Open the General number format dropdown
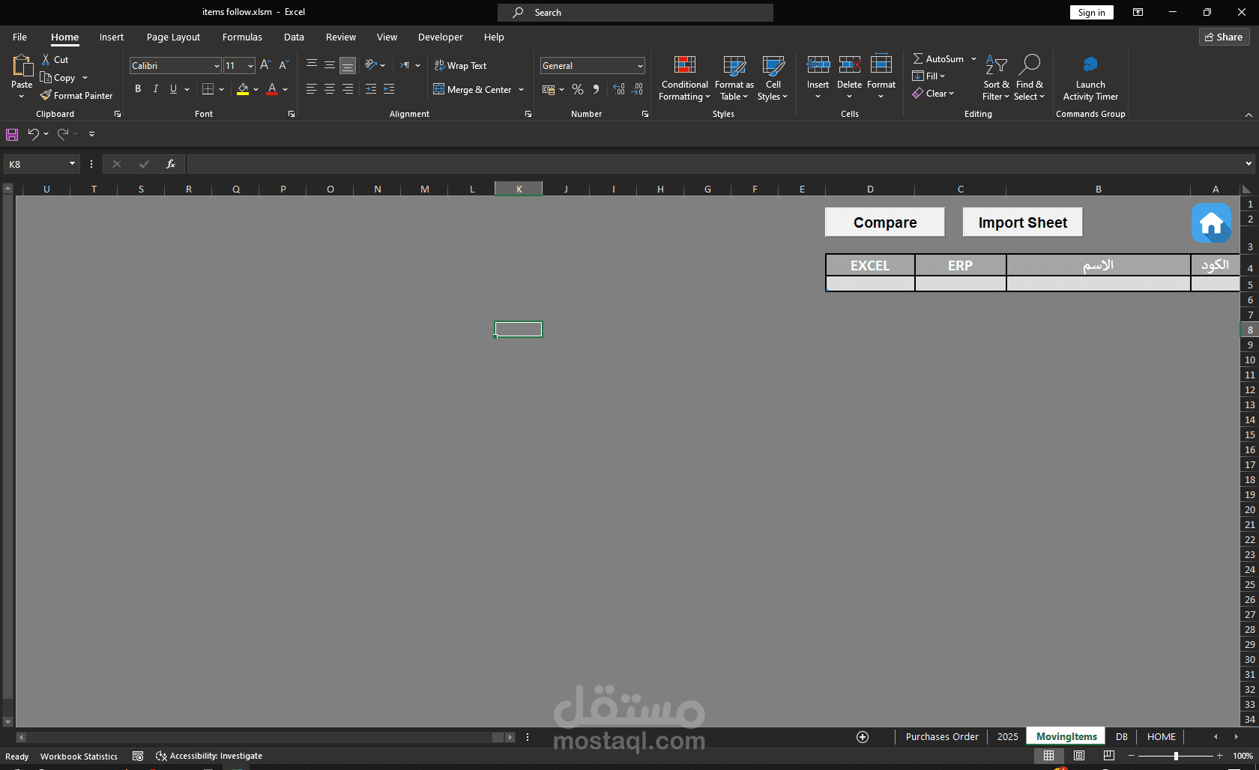 click(x=640, y=66)
